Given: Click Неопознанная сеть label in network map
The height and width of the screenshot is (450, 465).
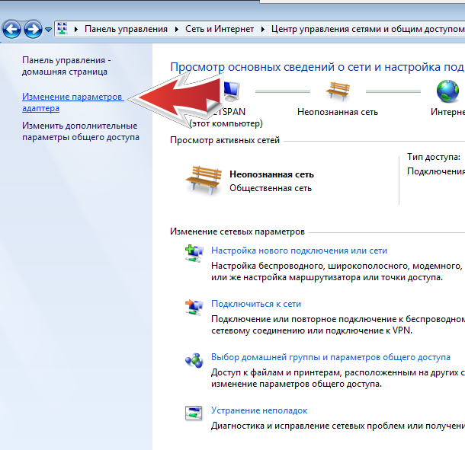Looking at the screenshot, I should point(338,112).
